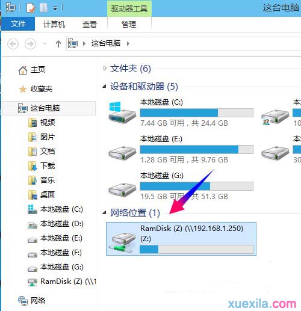Open the quick access toolbar customize dropdown
Screen dimensions: 301x311
[55, 8]
